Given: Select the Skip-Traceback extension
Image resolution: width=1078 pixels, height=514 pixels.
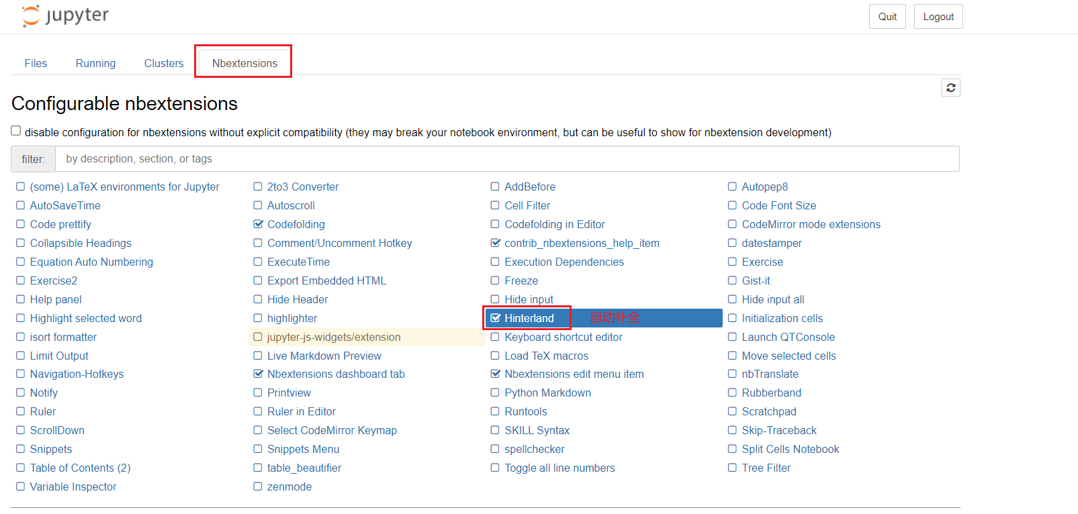Looking at the screenshot, I should pyautogui.click(x=779, y=430).
